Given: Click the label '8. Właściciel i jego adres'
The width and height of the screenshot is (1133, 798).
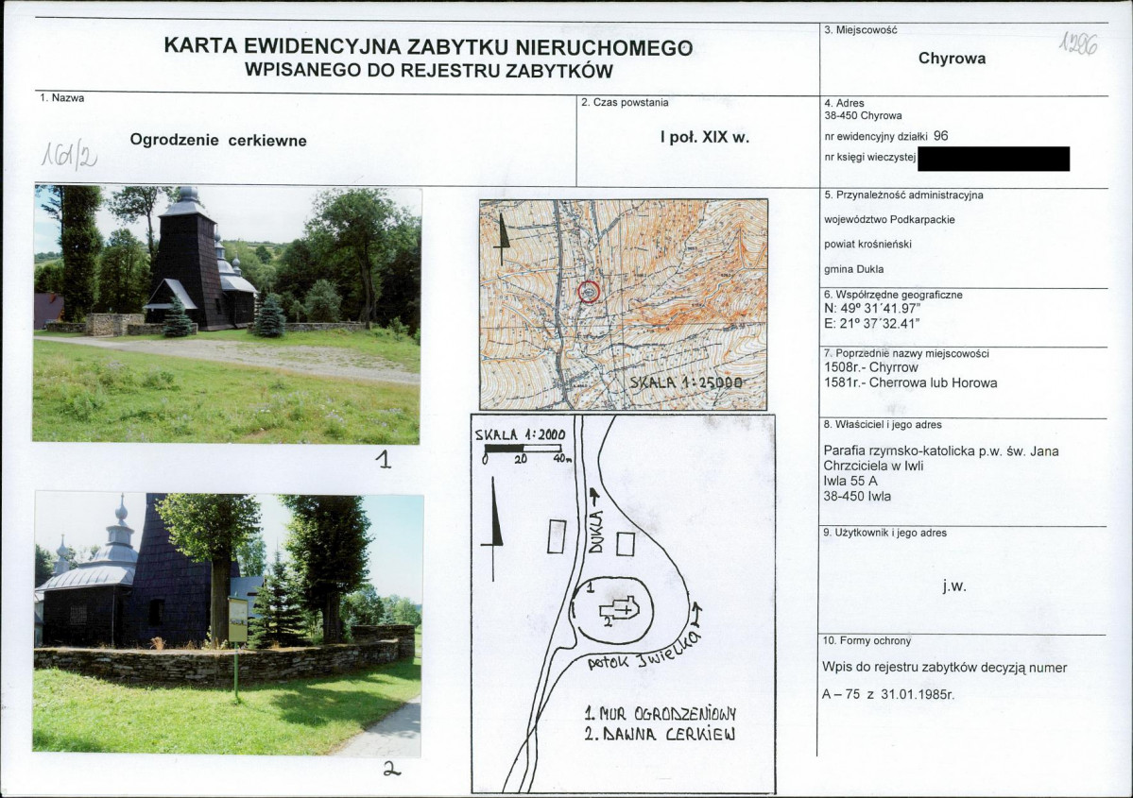Looking at the screenshot, I should 883,425.
